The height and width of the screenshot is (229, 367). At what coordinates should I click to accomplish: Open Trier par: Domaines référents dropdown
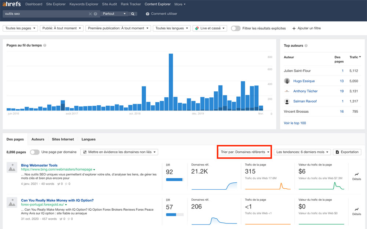pyautogui.click(x=244, y=152)
